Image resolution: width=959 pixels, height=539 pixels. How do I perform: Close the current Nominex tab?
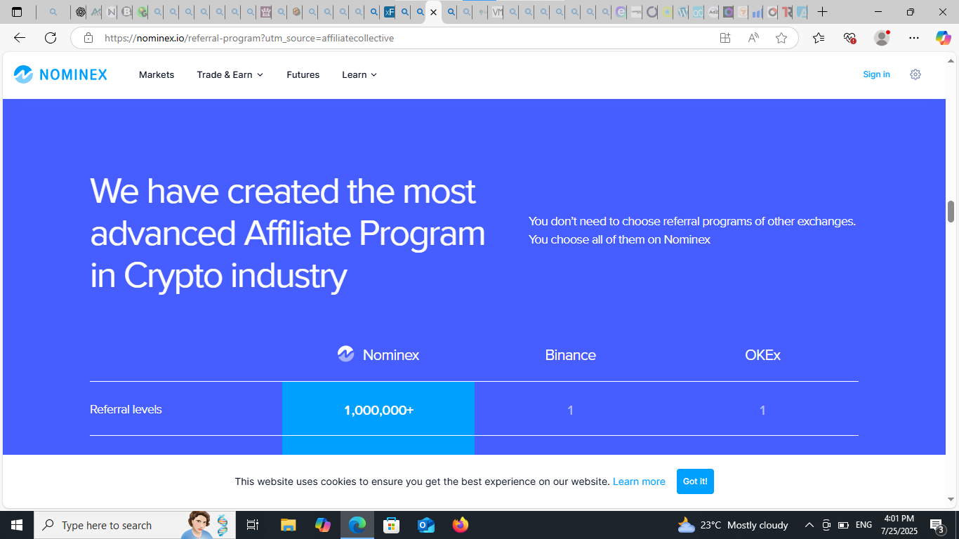[x=434, y=12]
